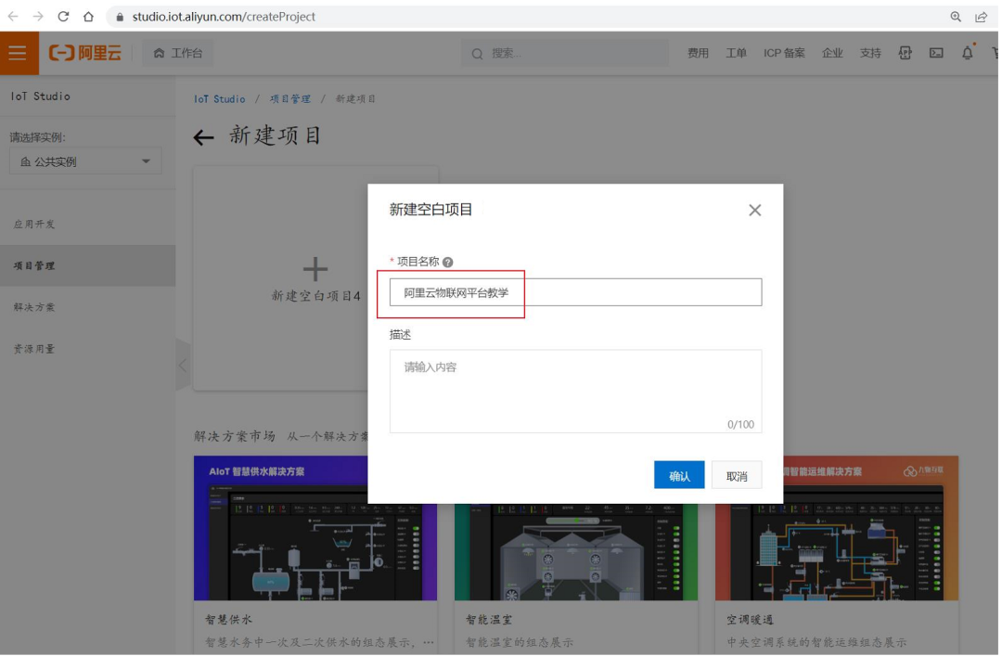Viewport: 1002px width, 656px height.
Task: Open the orange hamburger menu
Action: coord(18,53)
